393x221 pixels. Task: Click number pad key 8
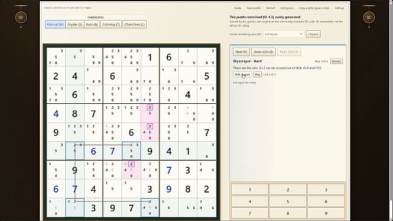click(288, 213)
